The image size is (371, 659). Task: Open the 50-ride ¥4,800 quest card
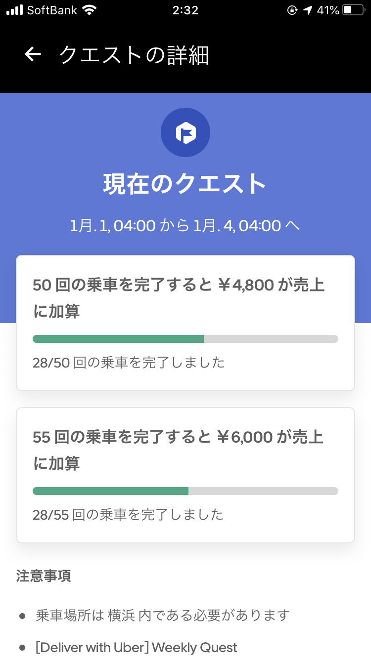point(185,298)
